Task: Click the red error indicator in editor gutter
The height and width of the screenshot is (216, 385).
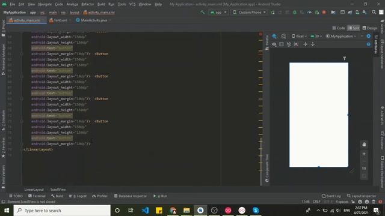Action: [260, 34]
